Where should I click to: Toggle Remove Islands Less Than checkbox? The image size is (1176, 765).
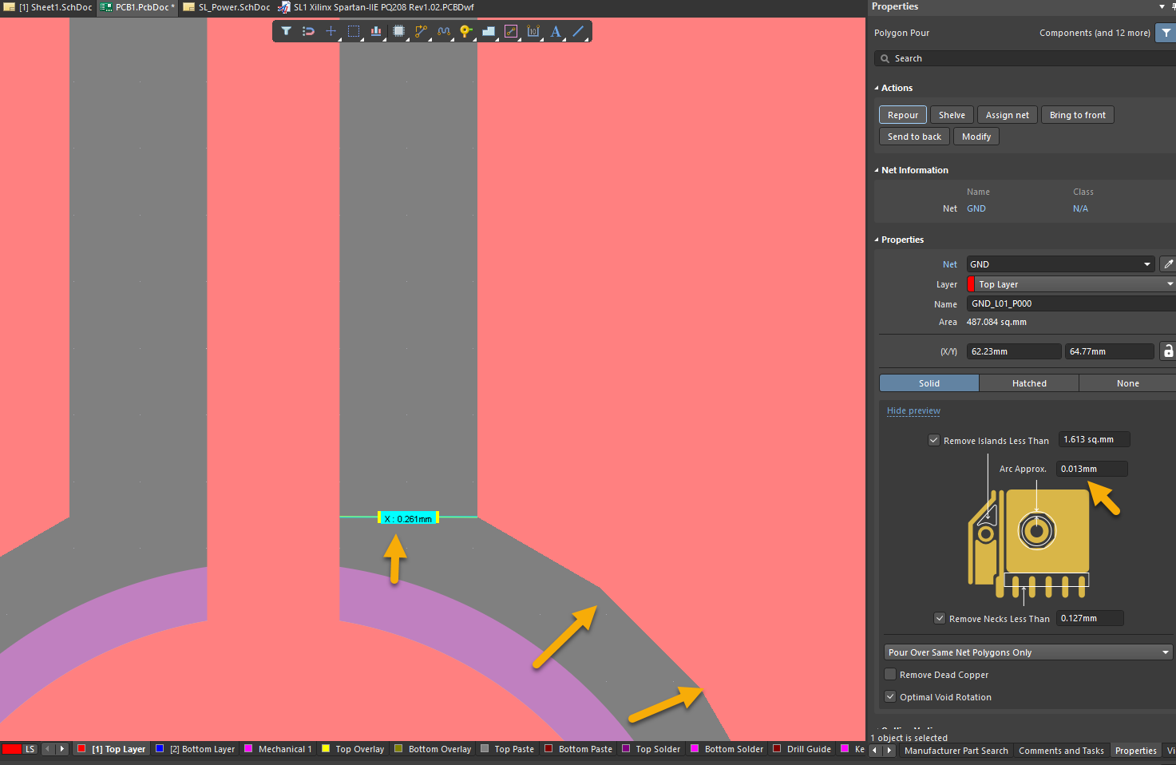933,440
